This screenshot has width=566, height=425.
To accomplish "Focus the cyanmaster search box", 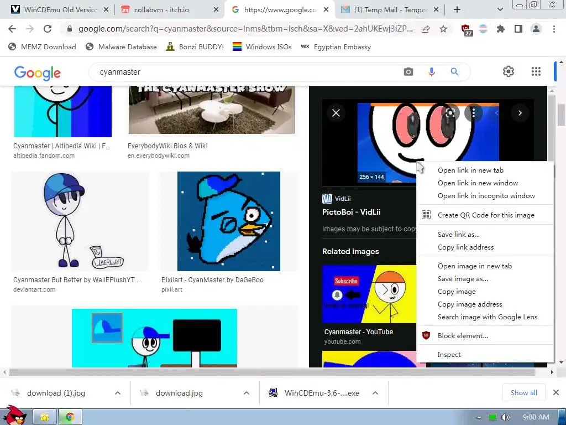I will point(245,72).
